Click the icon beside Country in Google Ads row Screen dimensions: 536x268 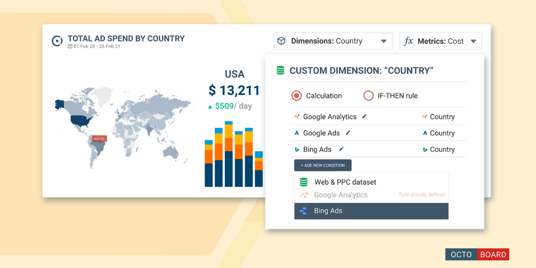425,133
